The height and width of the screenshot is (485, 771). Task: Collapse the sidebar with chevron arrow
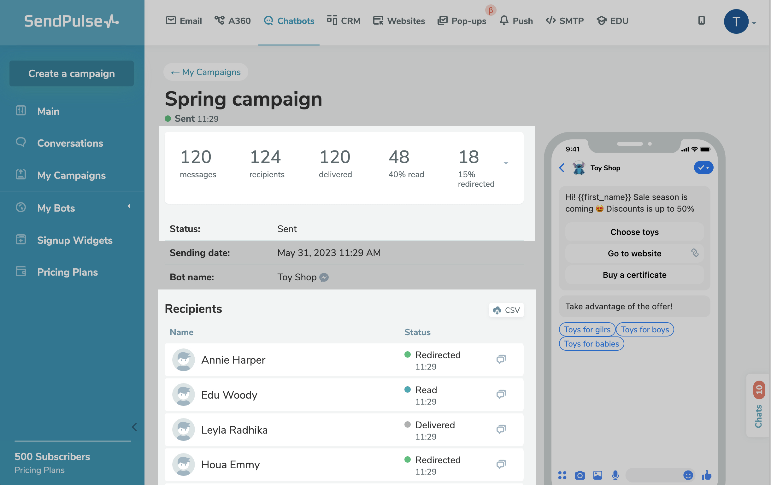134,427
